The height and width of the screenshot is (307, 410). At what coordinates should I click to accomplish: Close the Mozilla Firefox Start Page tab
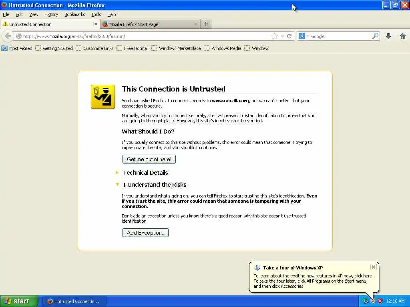coord(195,24)
